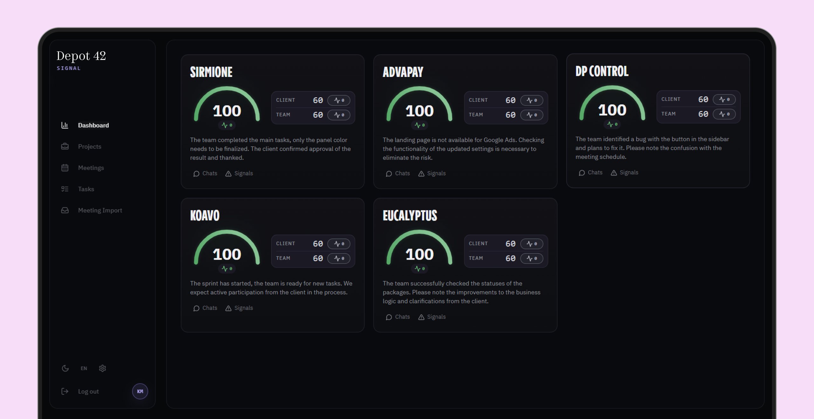Click DP Control team pulse trend badge
Viewport: 814px width, 419px height.
[x=724, y=114]
